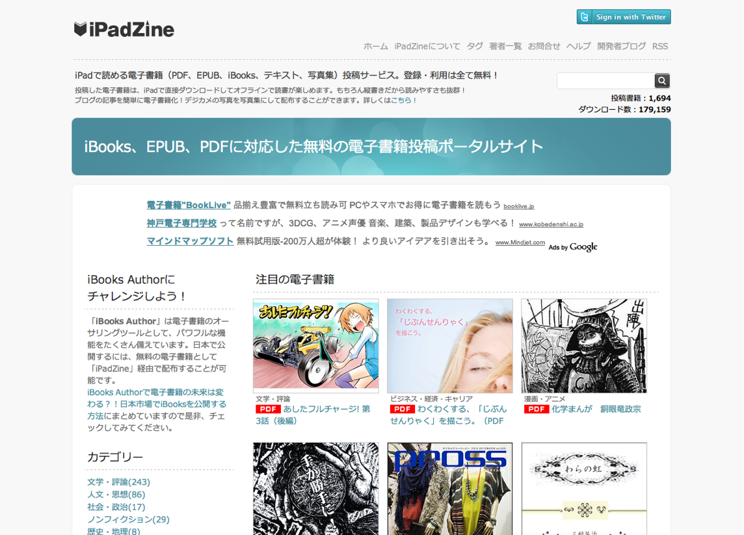Open the samurai manga cover thumbnail
The height and width of the screenshot is (535, 744).
click(584, 346)
